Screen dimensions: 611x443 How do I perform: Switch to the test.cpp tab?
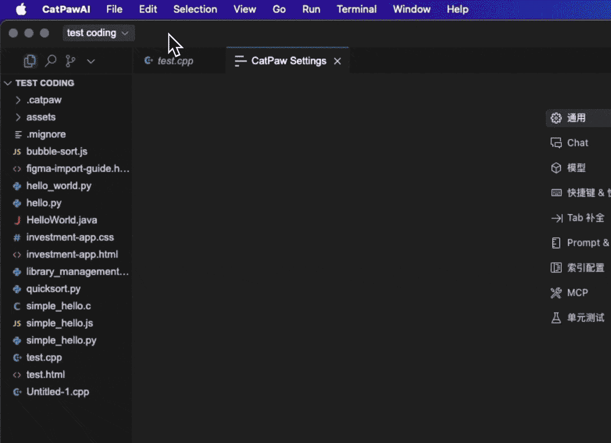(175, 61)
